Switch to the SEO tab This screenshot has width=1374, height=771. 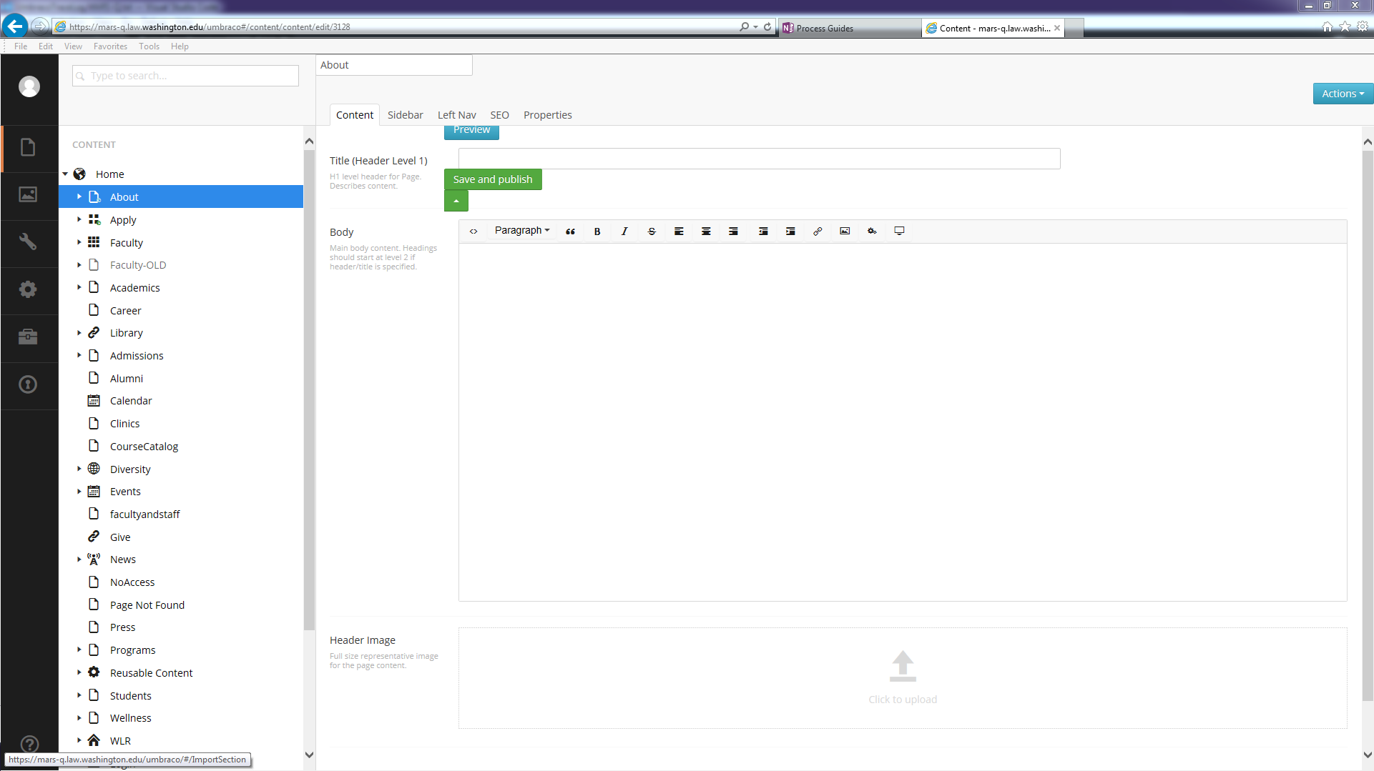click(x=499, y=115)
